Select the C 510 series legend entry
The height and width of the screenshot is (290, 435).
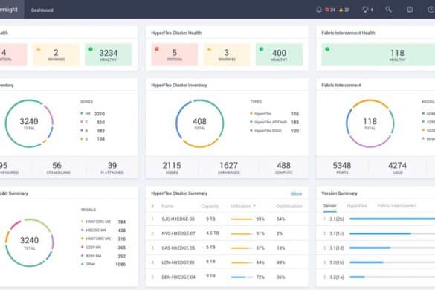pos(93,122)
